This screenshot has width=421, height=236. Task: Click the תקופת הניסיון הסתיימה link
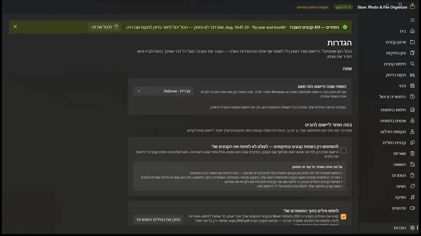[312, 7]
